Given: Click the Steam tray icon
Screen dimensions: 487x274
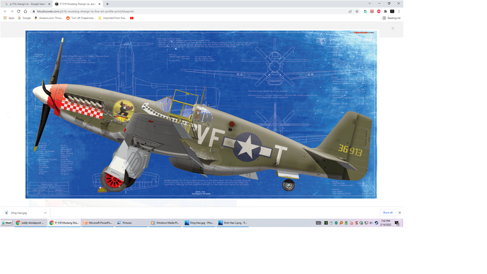Looking at the screenshot, I should click(376, 223).
